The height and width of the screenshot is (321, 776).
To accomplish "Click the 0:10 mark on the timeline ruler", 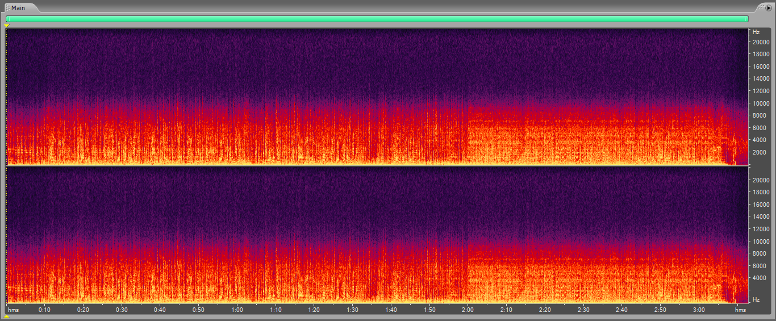I will pos(44,310).
